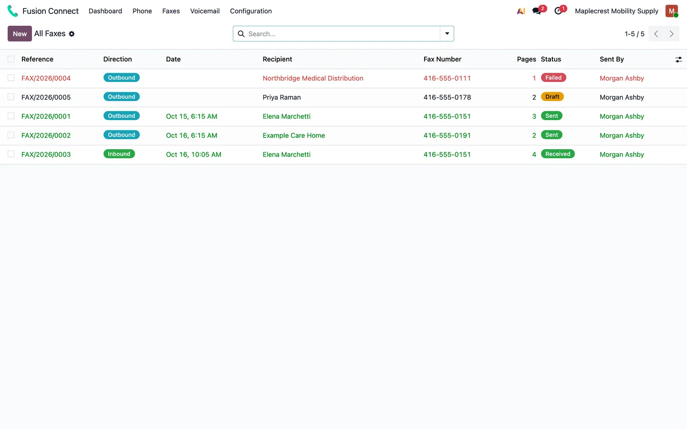
Task: Click the 1-5 / 5 pager counter
Action: (635, 34)
